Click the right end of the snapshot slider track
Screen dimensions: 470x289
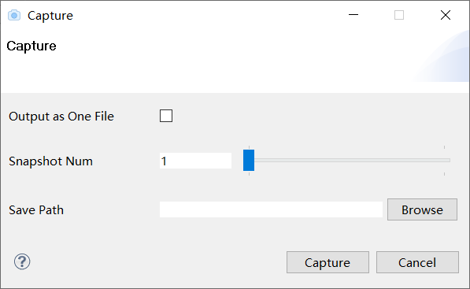tap(447, 161)
